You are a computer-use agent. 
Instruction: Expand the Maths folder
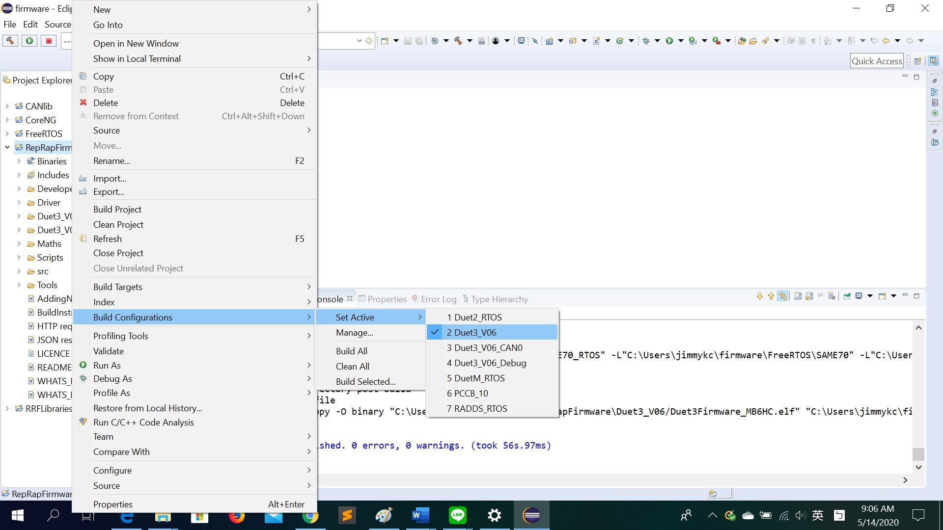tap(19, 243)
